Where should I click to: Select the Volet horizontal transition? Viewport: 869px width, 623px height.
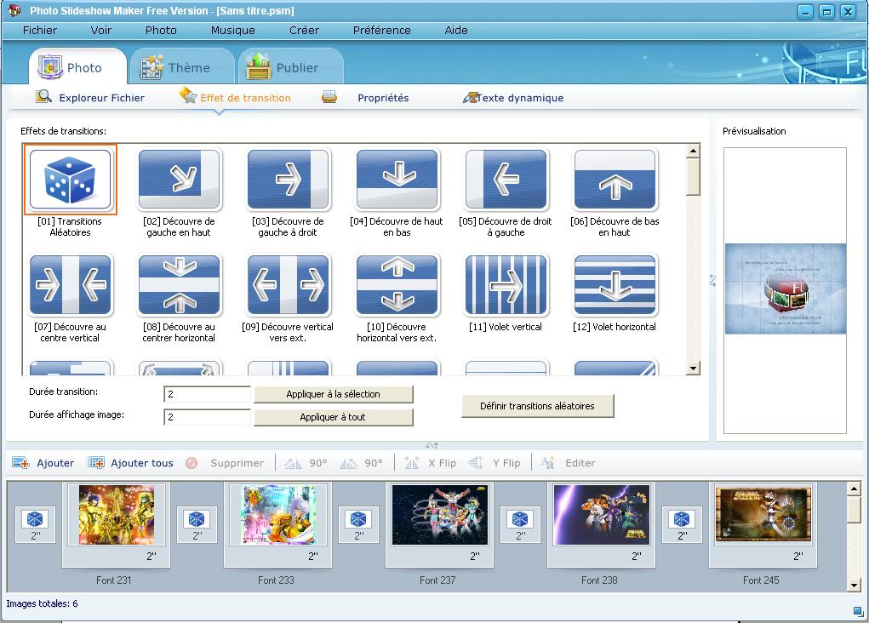(x=615, y=285)
